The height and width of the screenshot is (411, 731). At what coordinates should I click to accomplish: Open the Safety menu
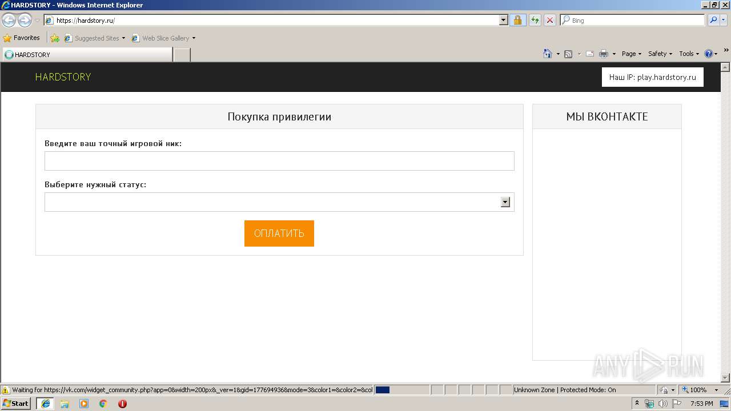[x=660, y=54]
